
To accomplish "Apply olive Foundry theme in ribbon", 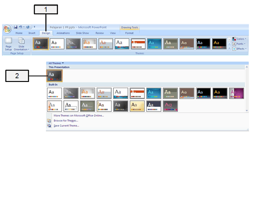I will [170, 44].
